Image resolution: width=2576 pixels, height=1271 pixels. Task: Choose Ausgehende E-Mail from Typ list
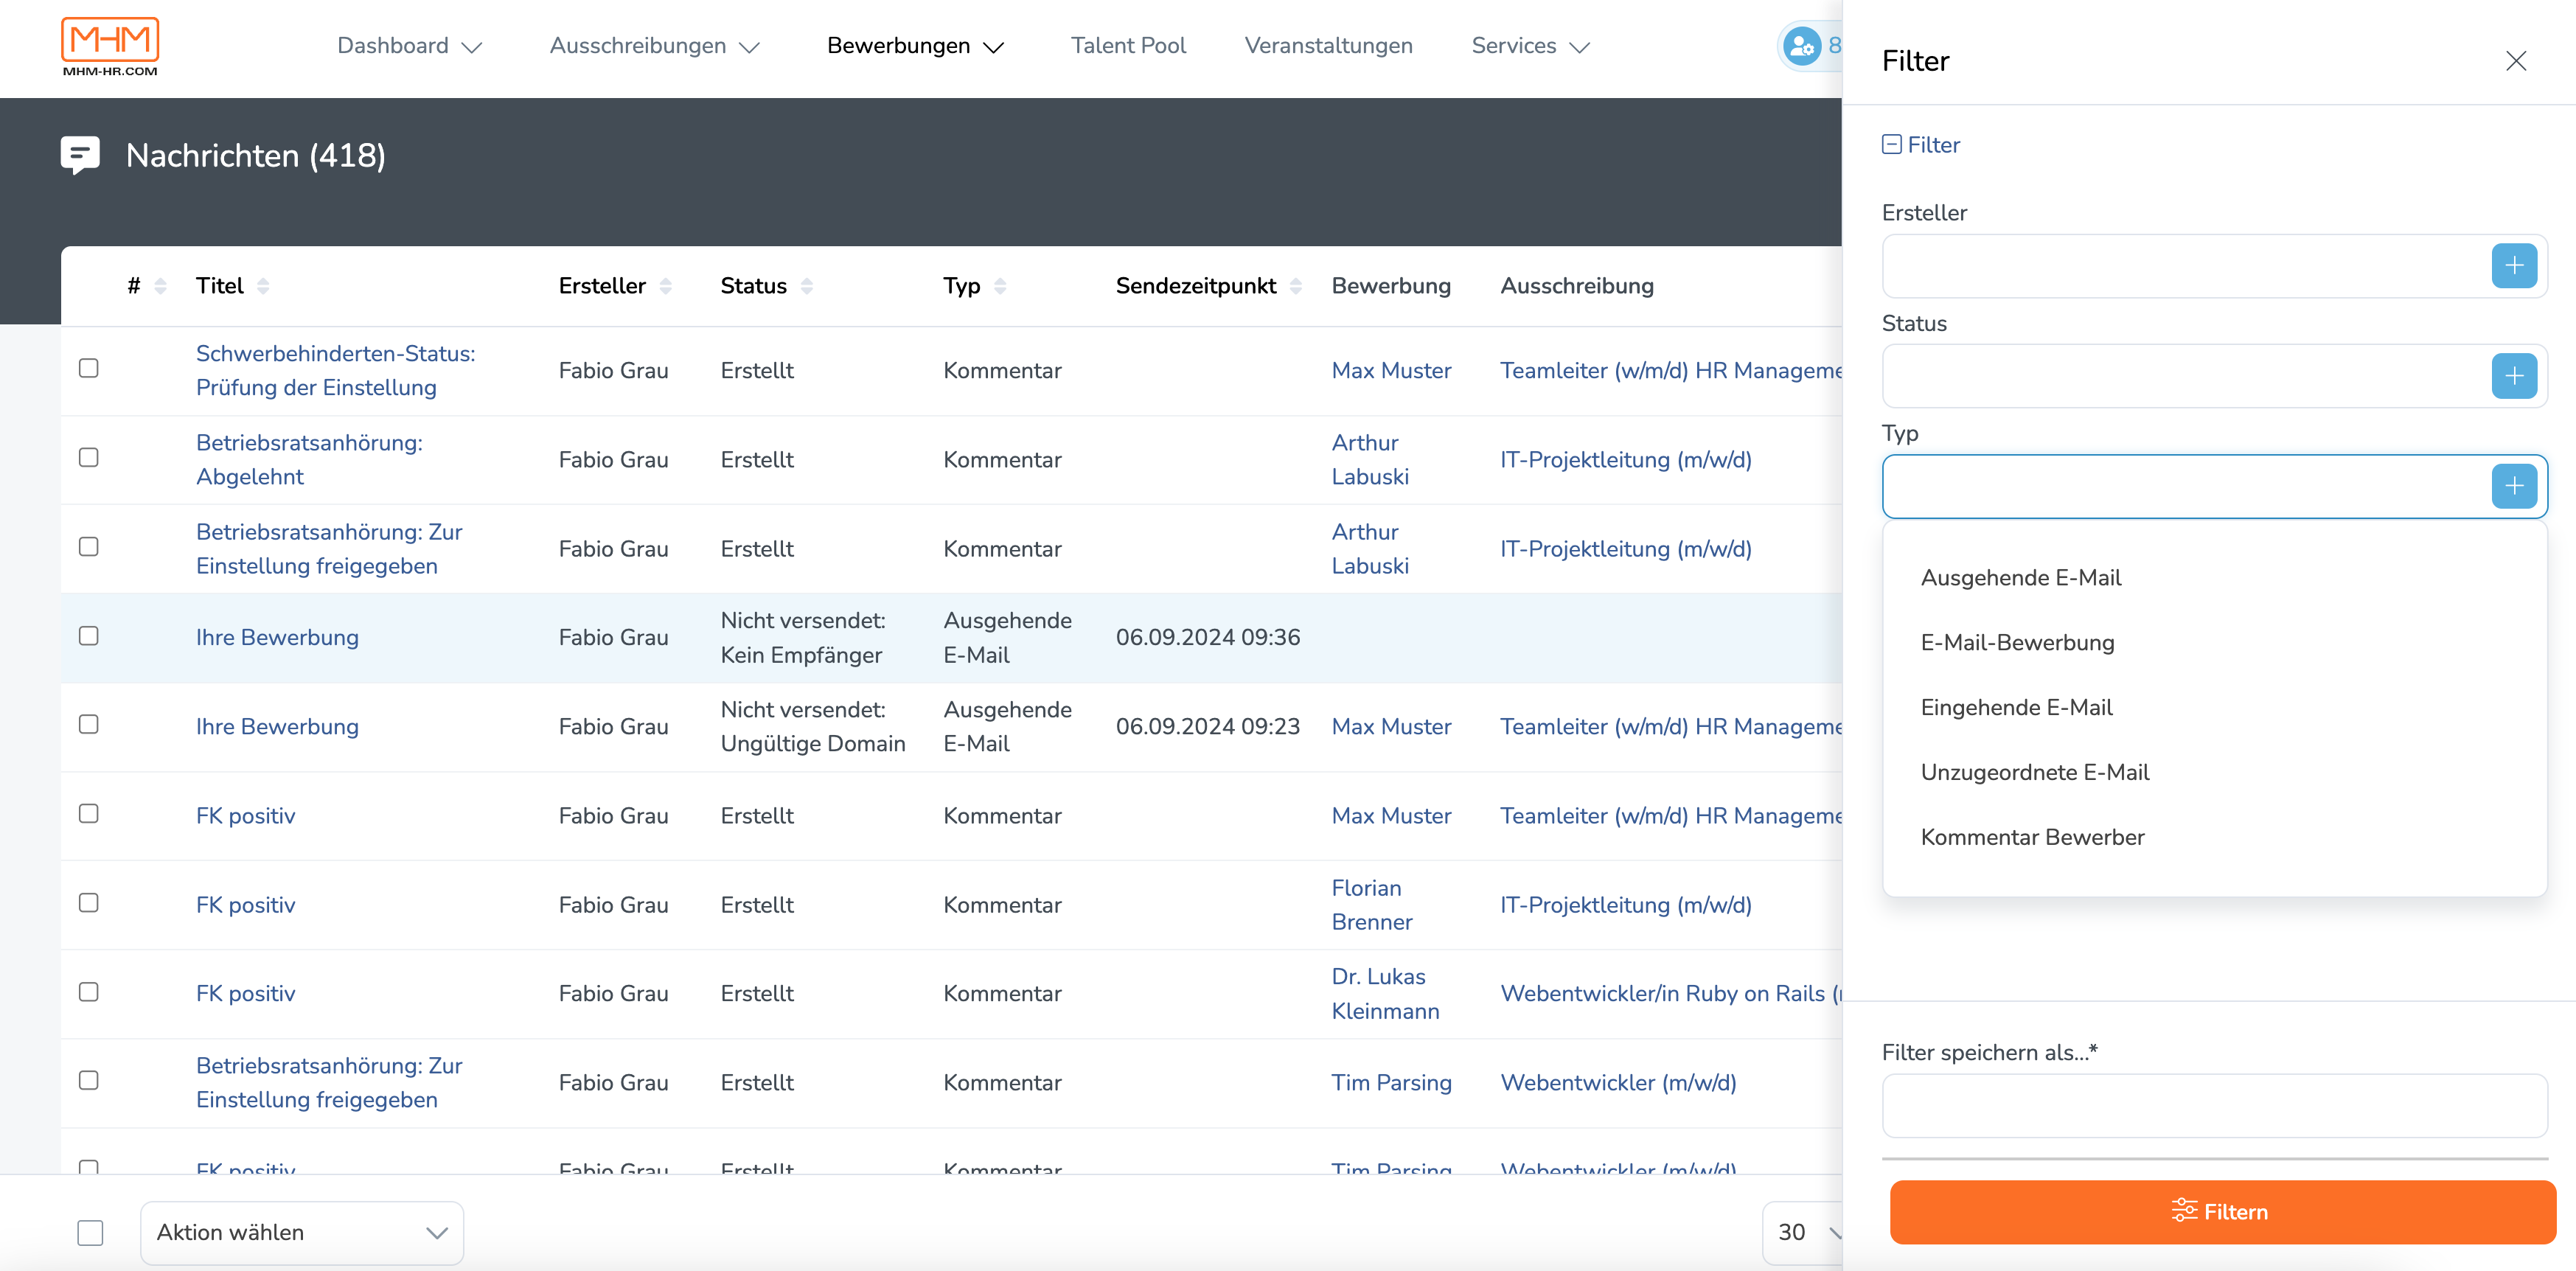[x=2214, y=577]
